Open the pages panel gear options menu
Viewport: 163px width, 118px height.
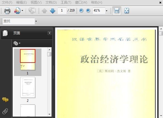17,43
